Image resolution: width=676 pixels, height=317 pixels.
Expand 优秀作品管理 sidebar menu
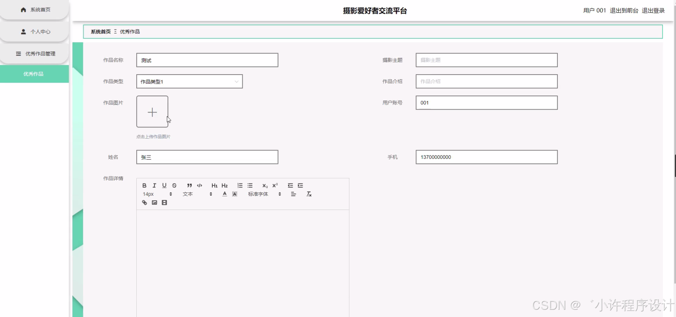34,54
